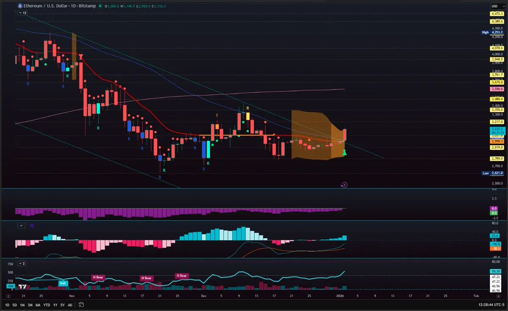Click the Nov label on time axis
This screenshot has height=311, width=508.
72,296
